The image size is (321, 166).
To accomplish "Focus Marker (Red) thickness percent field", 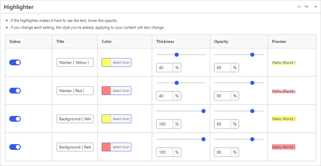I will (165, 96).
